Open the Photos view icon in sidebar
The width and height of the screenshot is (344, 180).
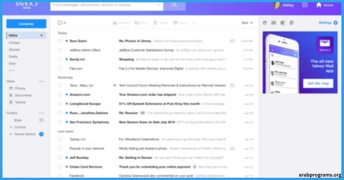pyautogui.click(x=11, y=88)
